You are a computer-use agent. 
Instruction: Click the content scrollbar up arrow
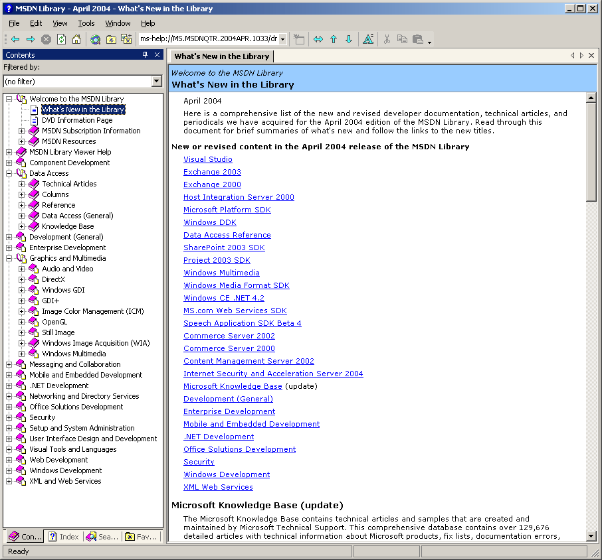point(591,98)
